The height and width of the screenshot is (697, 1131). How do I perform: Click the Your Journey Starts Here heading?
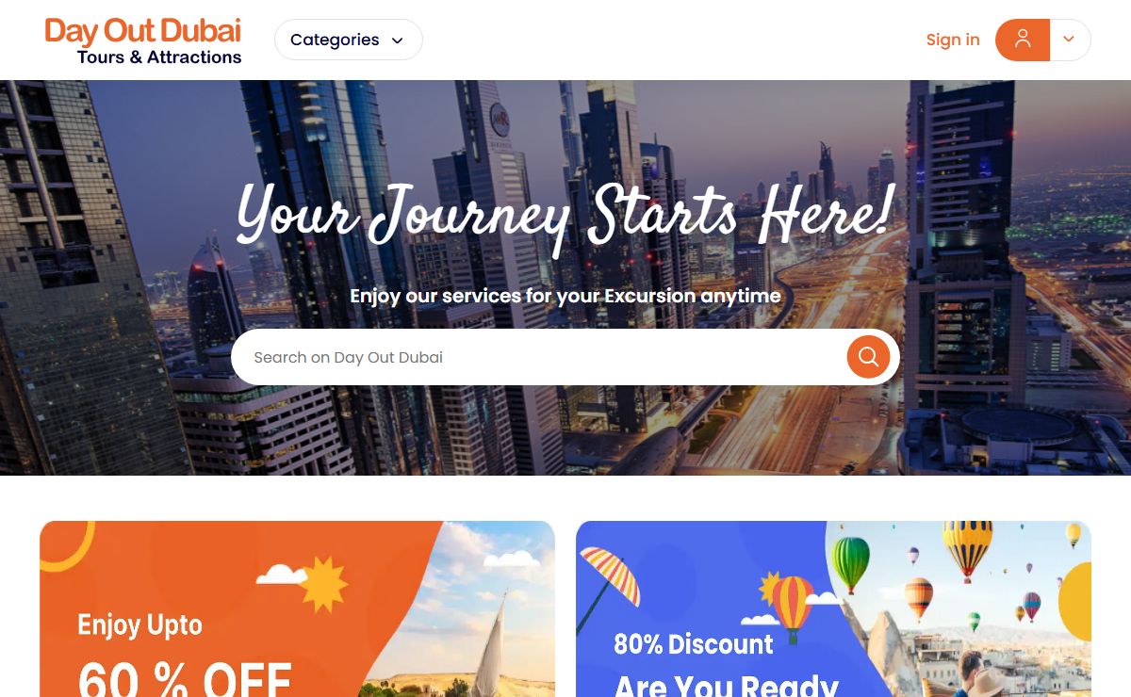[565, 214]
